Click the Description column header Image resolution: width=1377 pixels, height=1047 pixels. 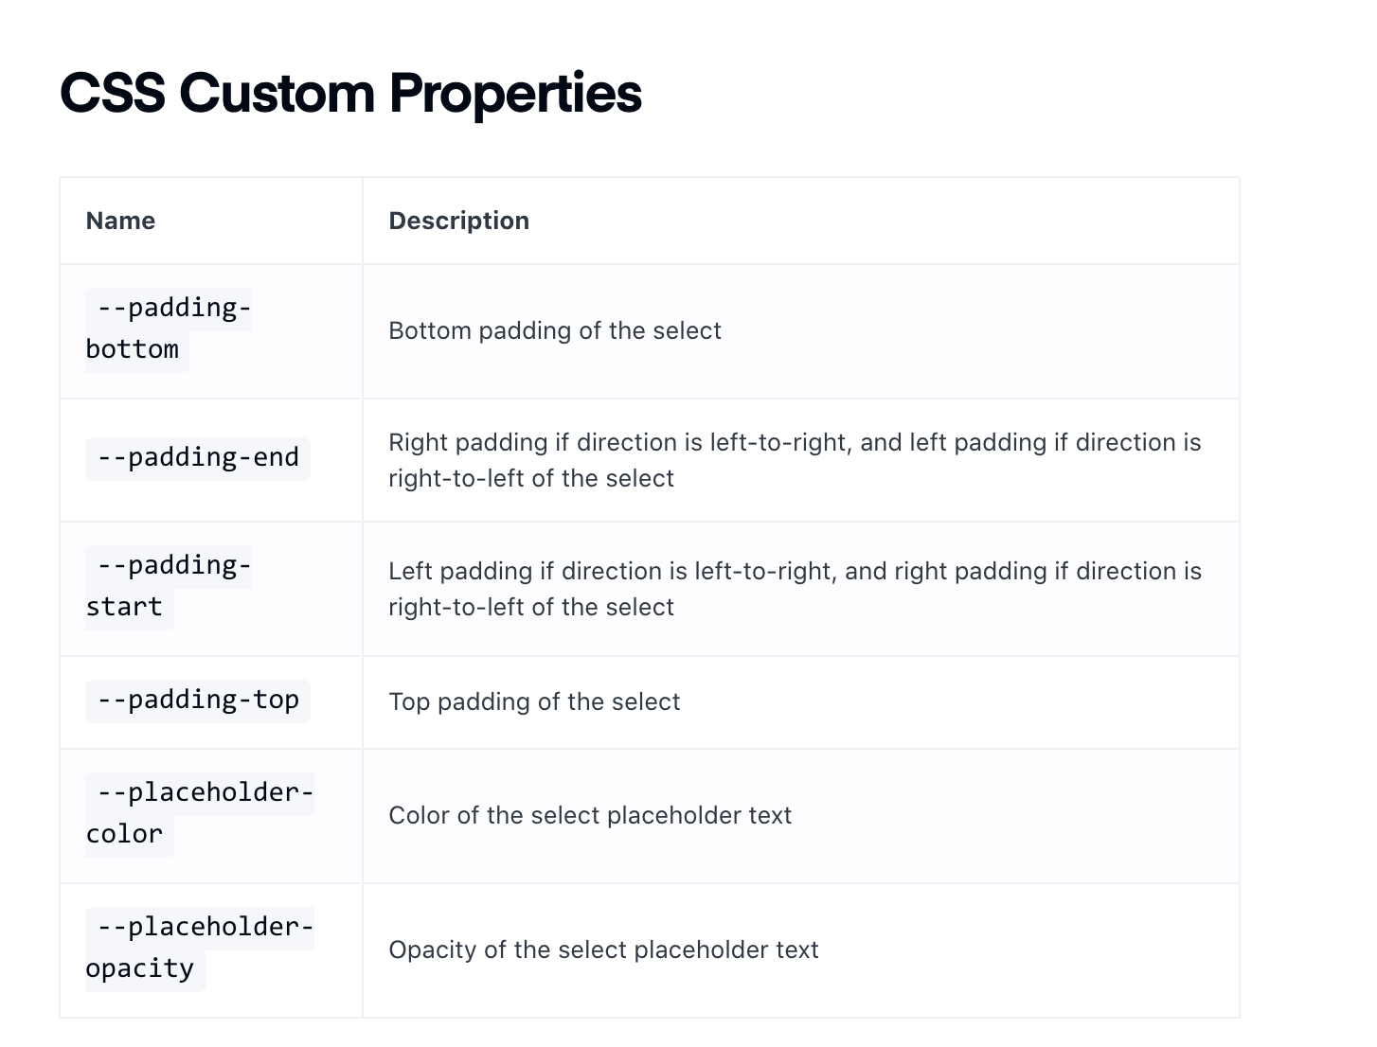(459, 221)
